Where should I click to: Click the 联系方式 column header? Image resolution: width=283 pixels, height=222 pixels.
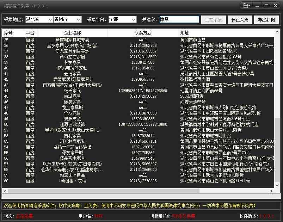pyautogui.click(x=143, y=33)
